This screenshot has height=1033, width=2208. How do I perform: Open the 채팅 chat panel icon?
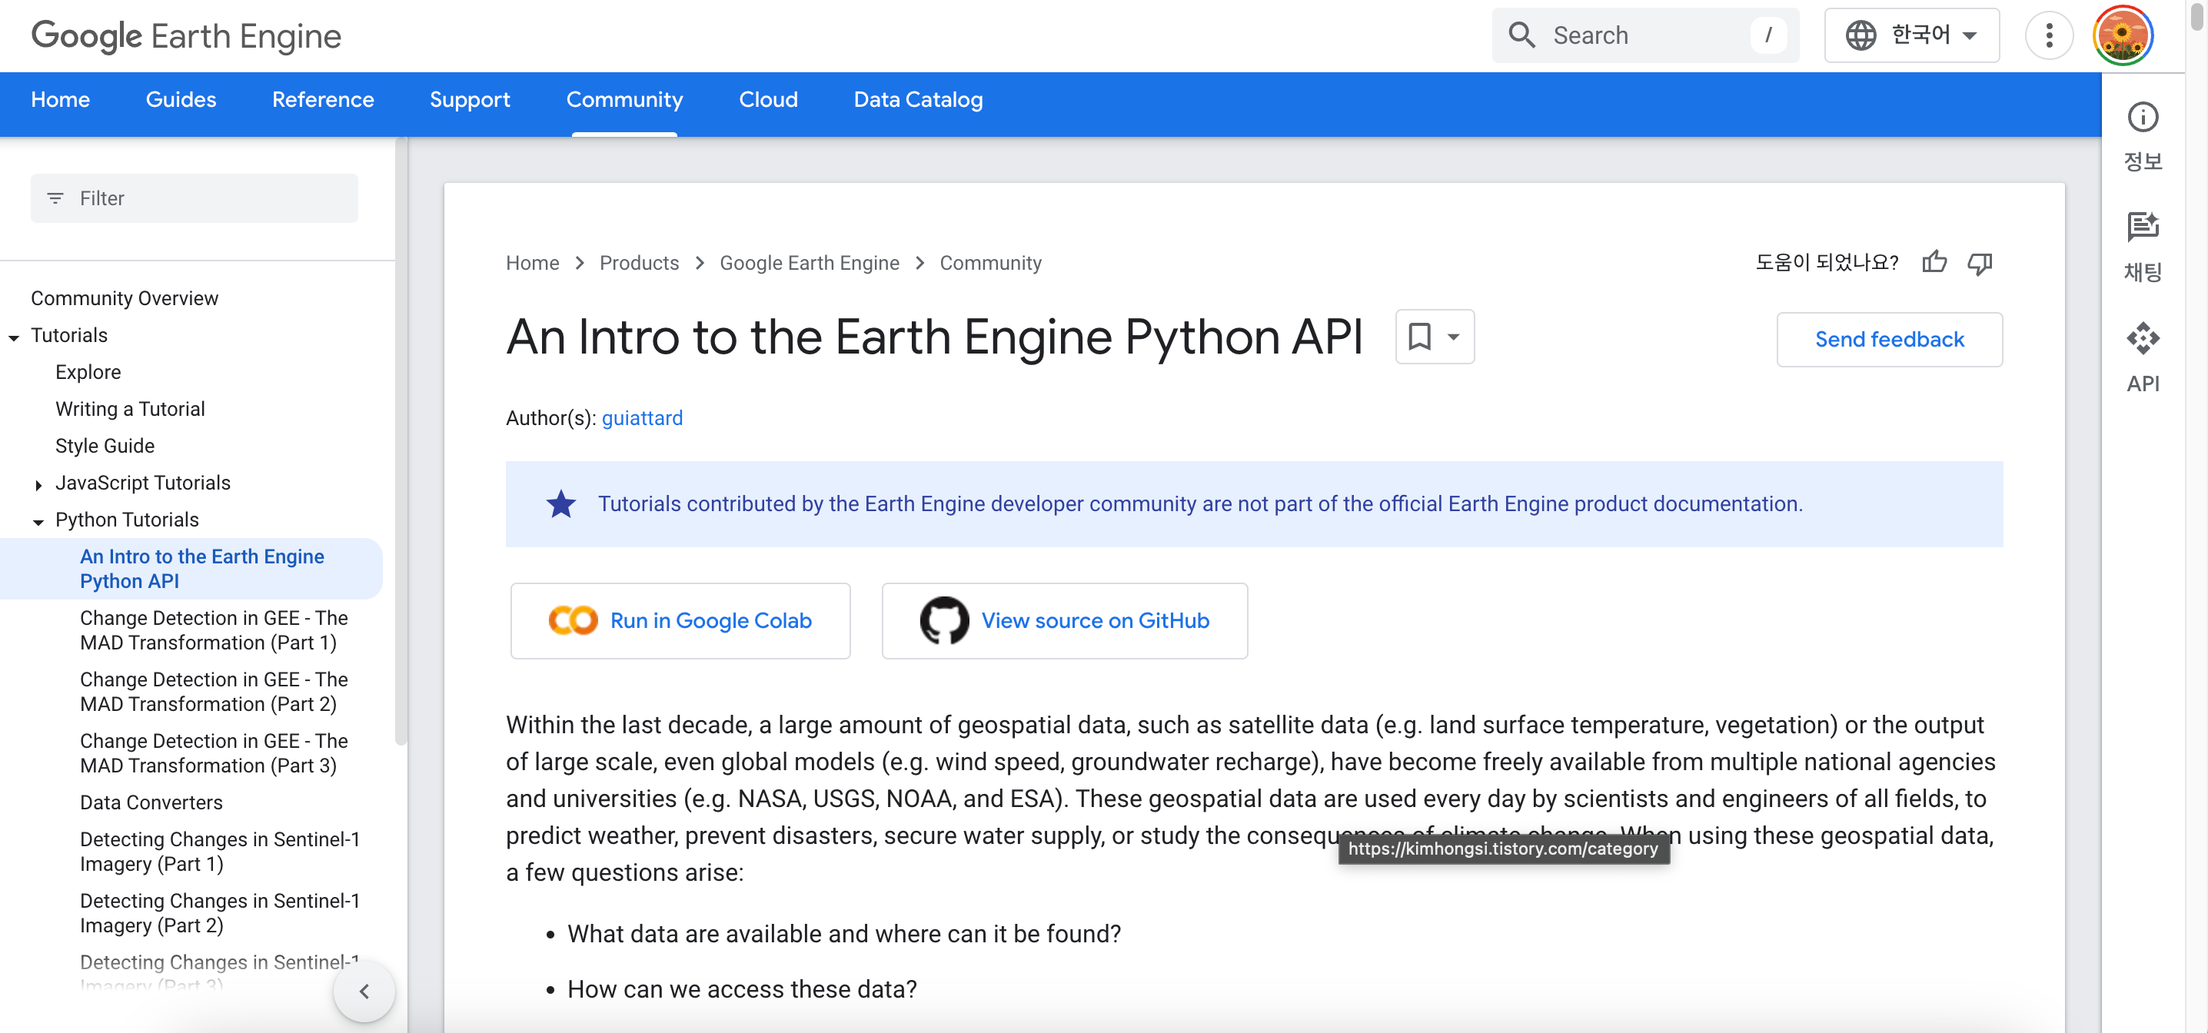pos(2143,226)
